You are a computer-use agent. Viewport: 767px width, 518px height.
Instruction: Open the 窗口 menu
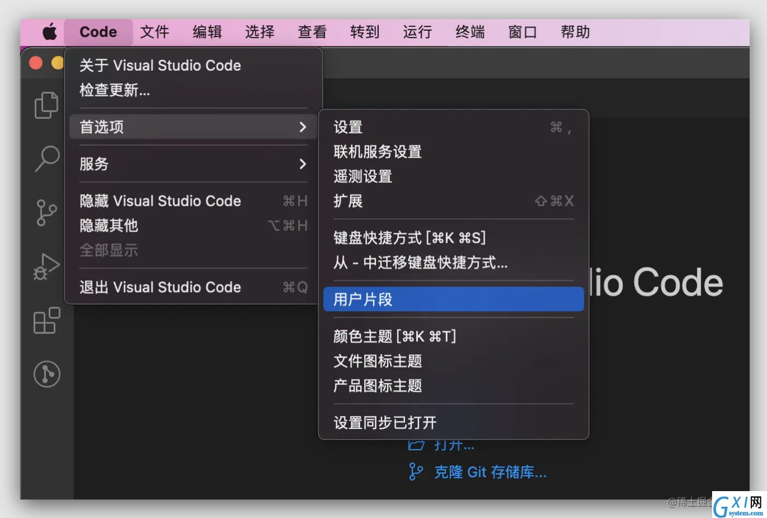pos(523,33)
